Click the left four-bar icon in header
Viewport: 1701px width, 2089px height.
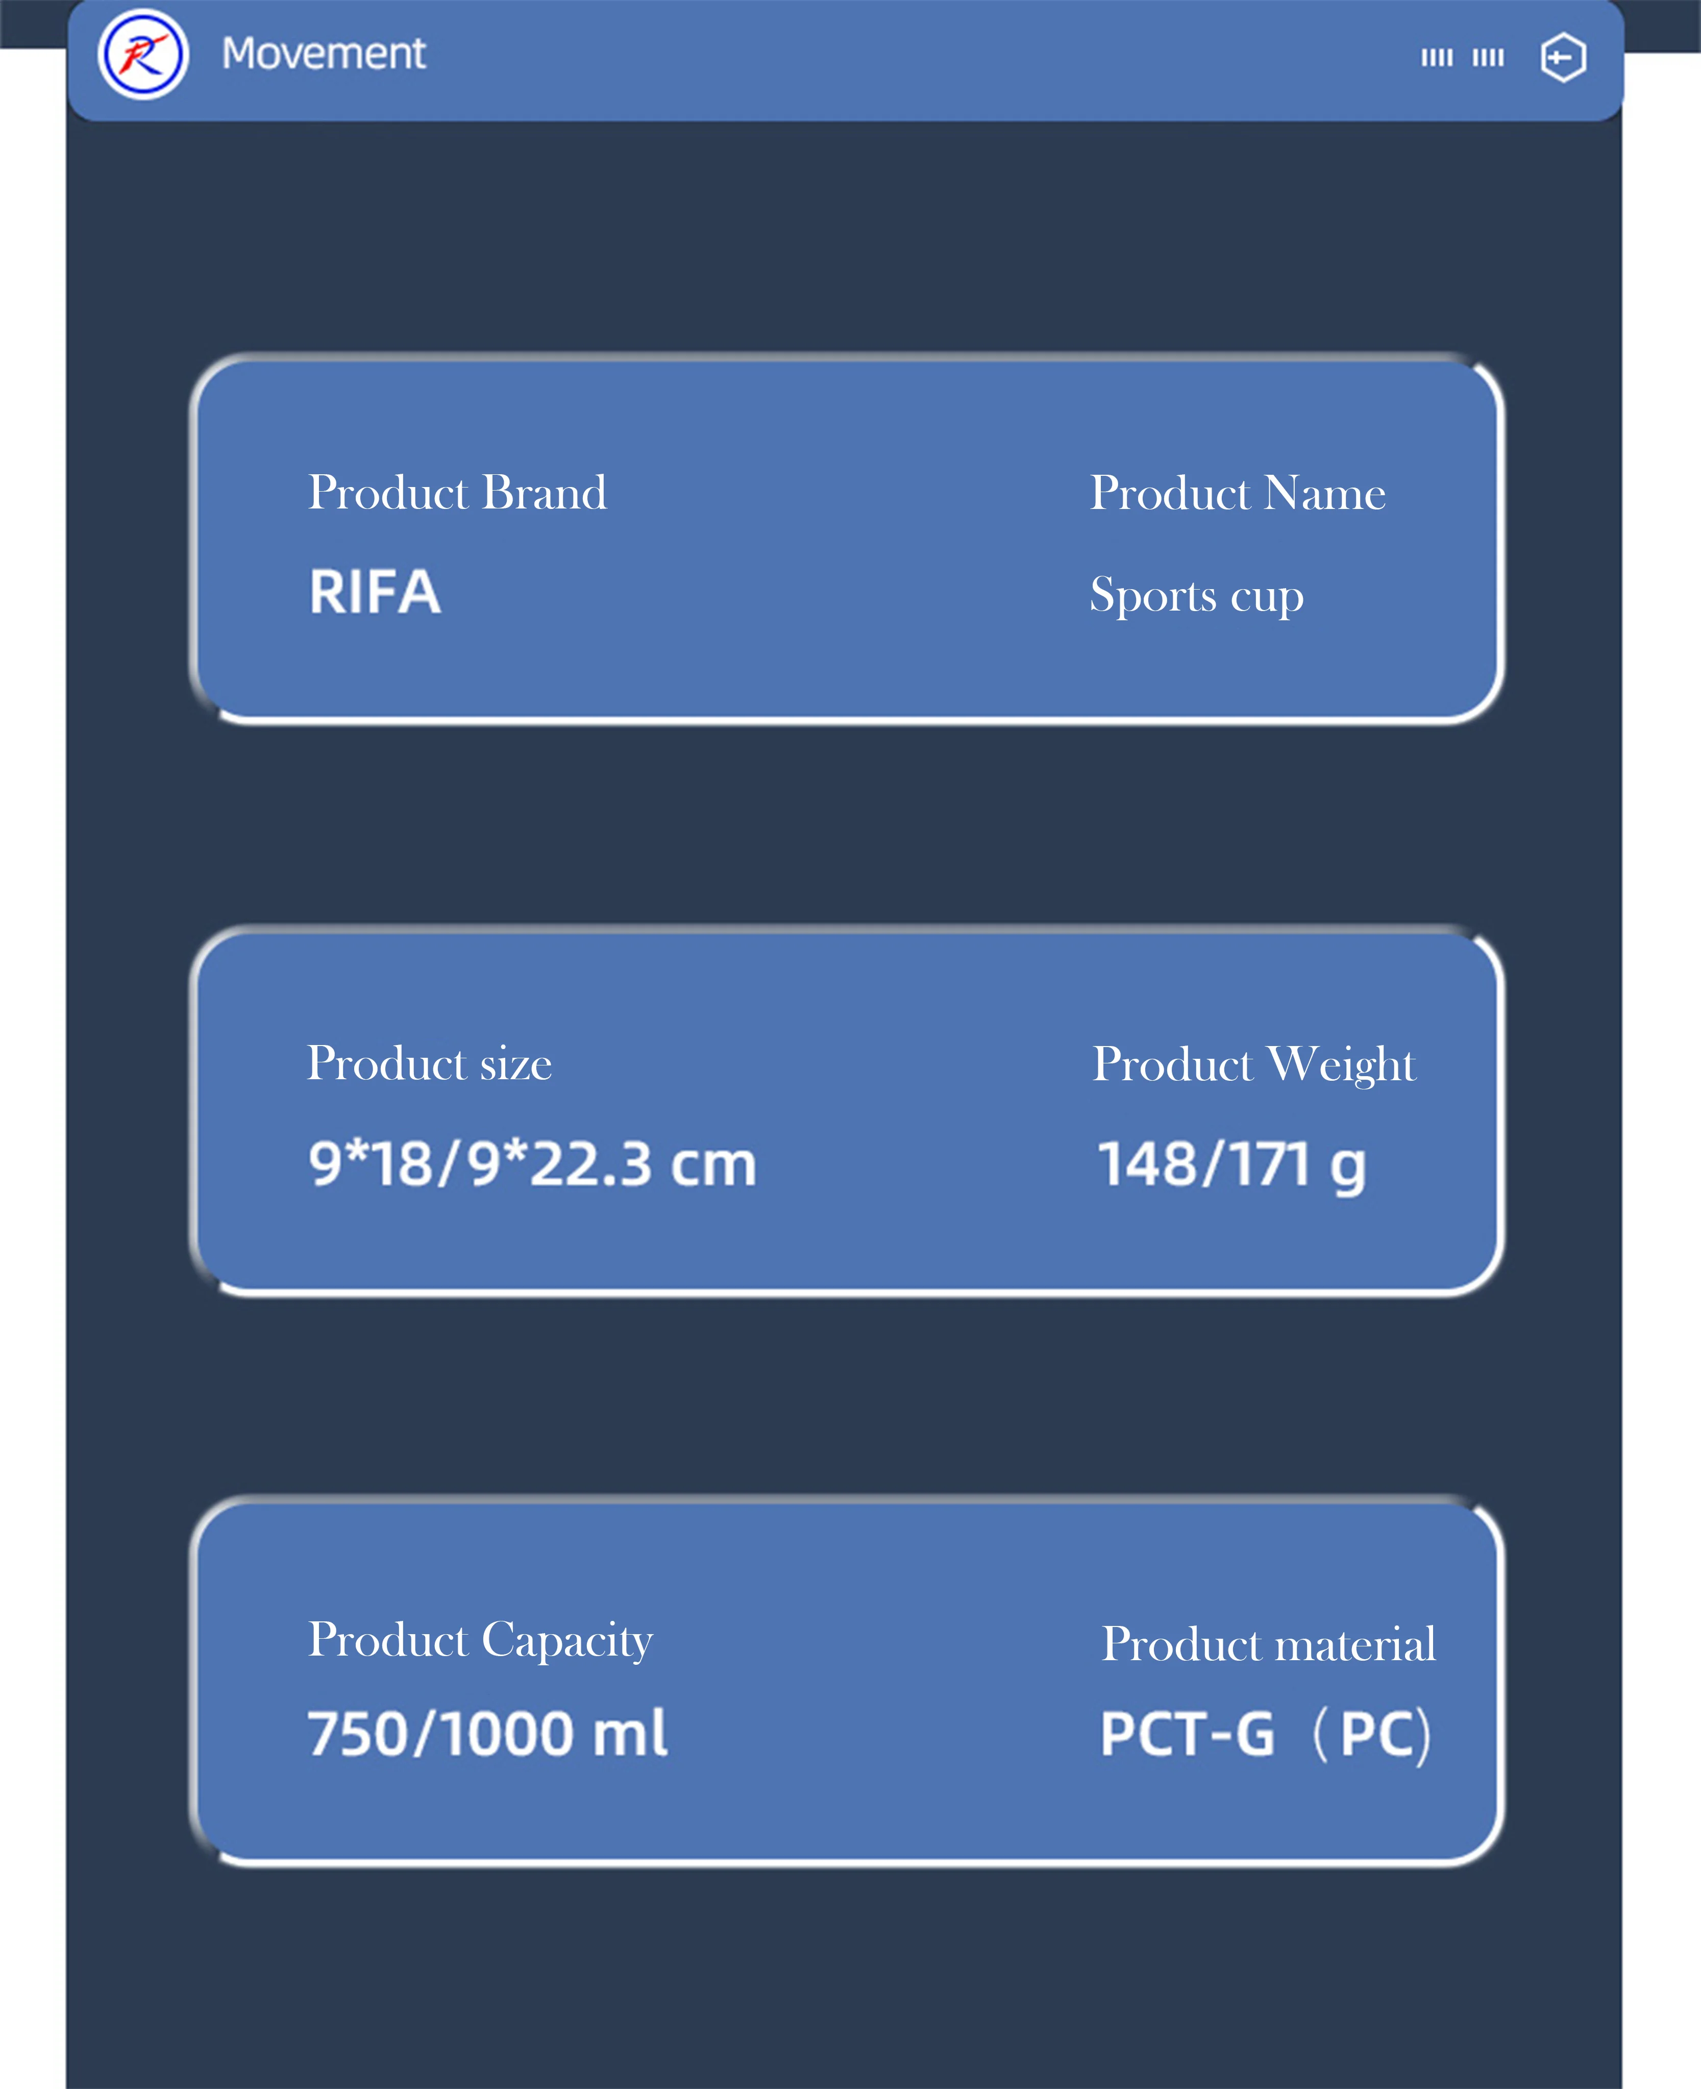1437,58
